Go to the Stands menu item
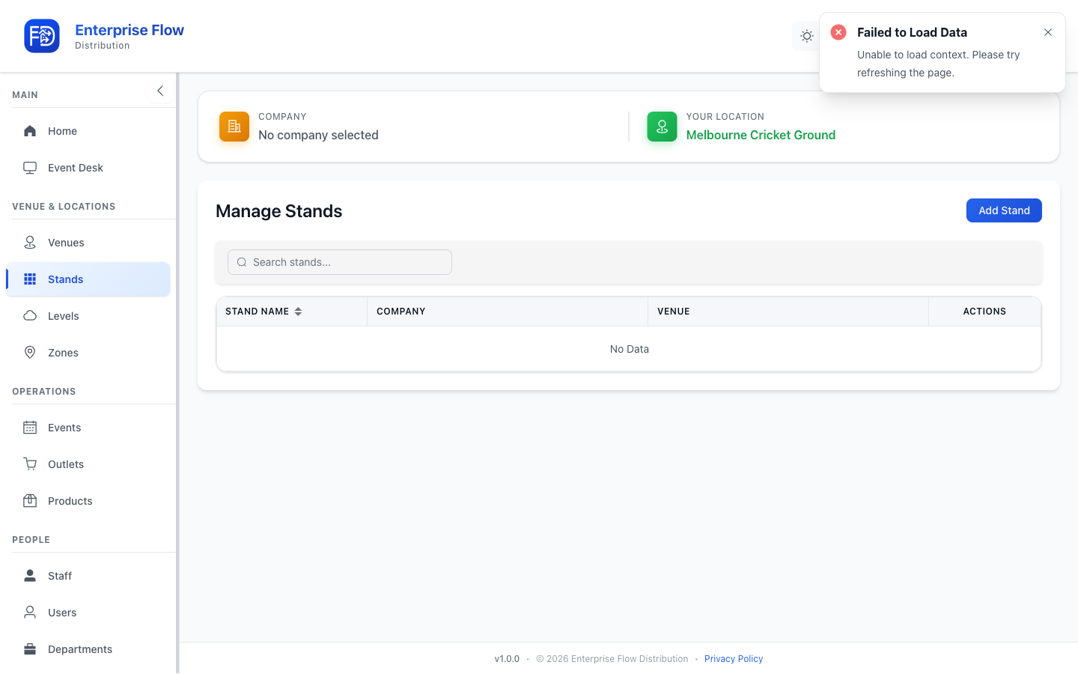 click(88, 279)
